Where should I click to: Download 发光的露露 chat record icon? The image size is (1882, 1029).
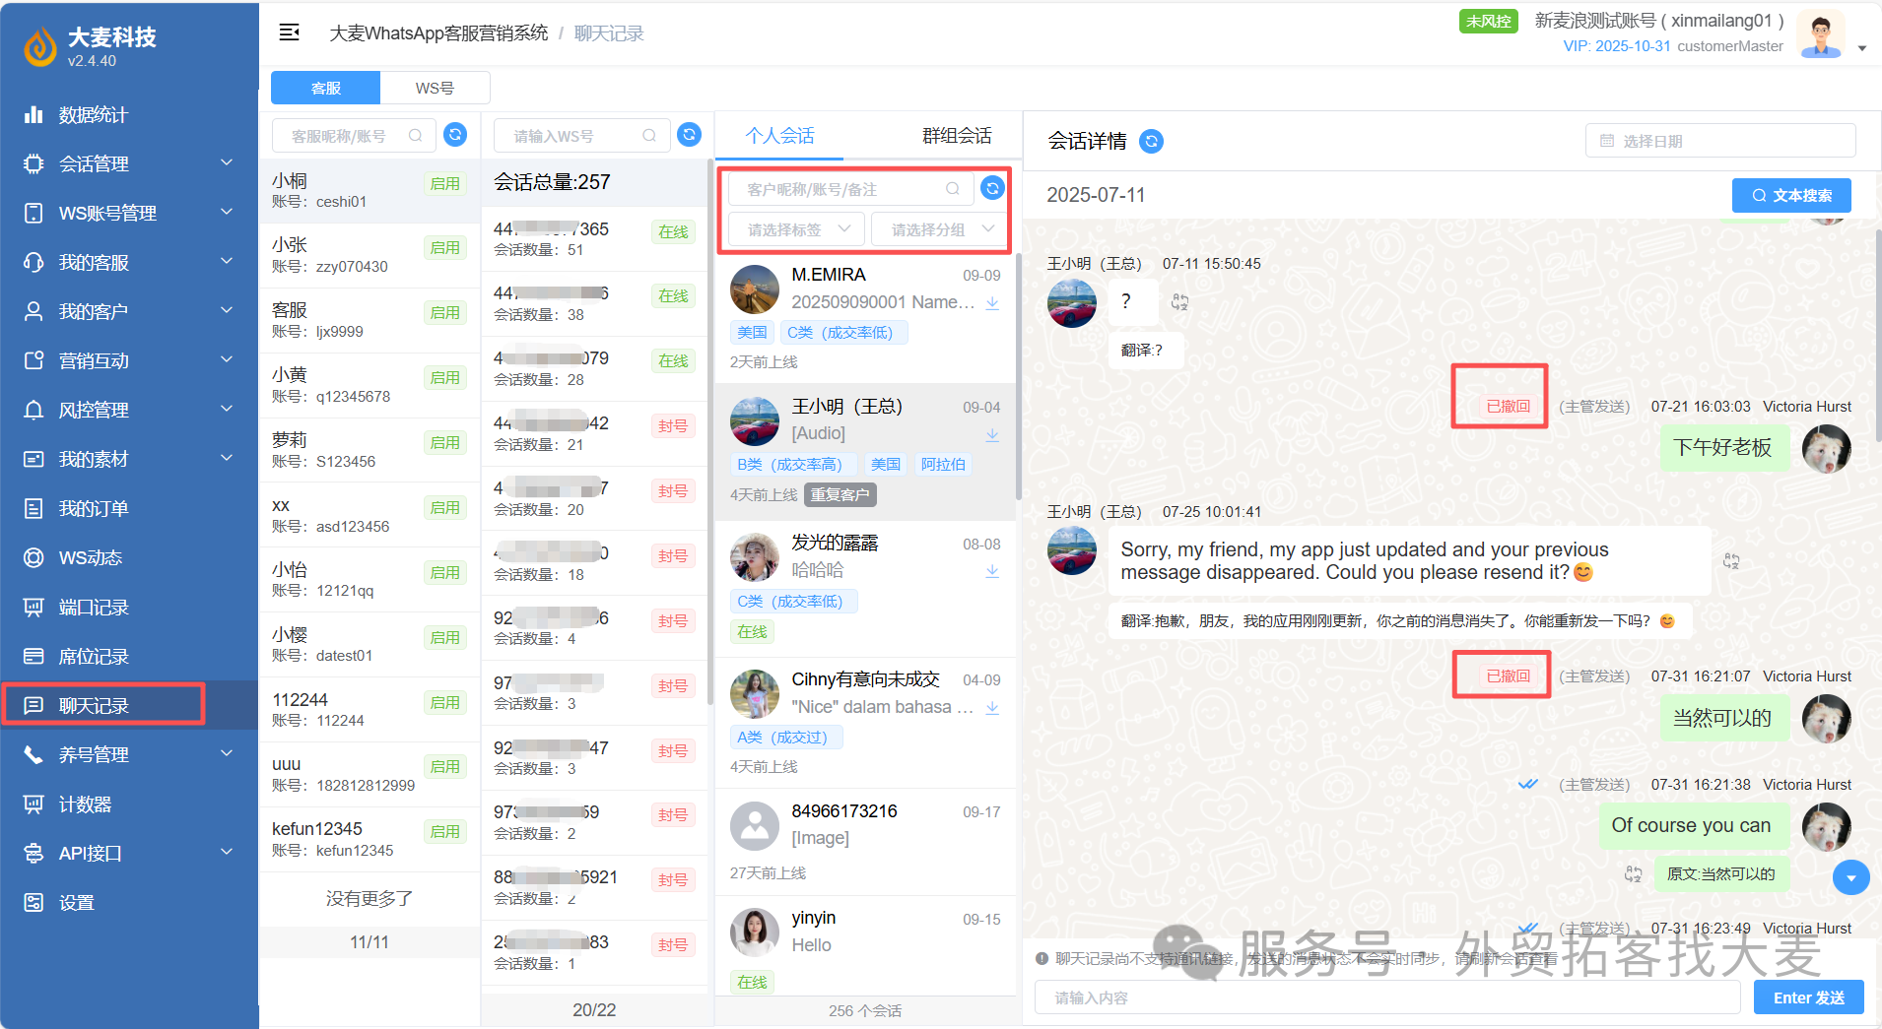coord(992,571)
